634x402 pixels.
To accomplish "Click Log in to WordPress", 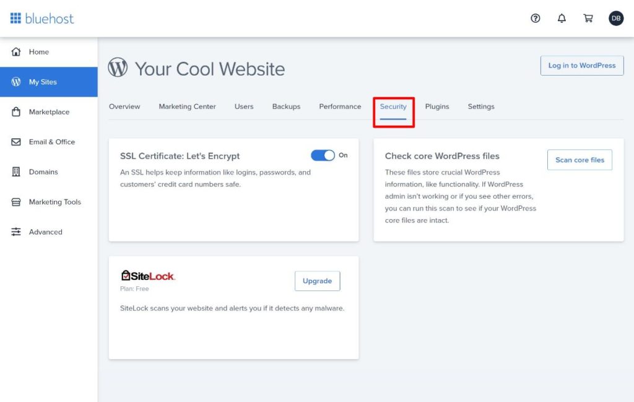I will point(581,65).
